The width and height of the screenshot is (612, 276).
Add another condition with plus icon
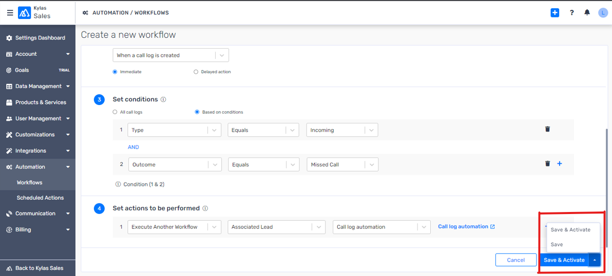coord(560,164)
